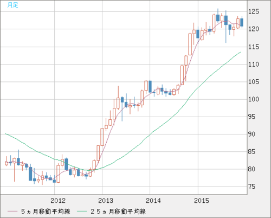Click the 5ヵ月移動平均線 legend text
This screenshot has width=271, height=218.
tap(46, 211)
